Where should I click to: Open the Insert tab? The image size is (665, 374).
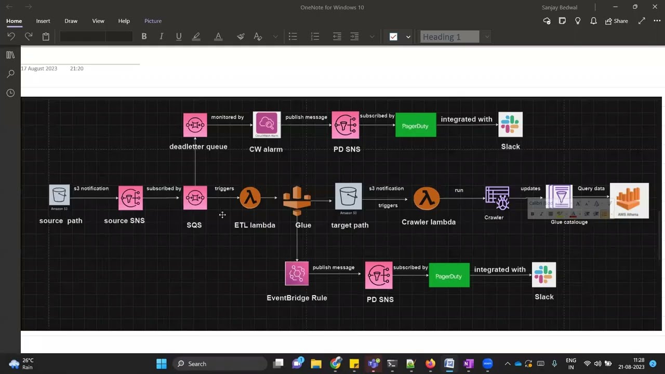coord(43,21)
